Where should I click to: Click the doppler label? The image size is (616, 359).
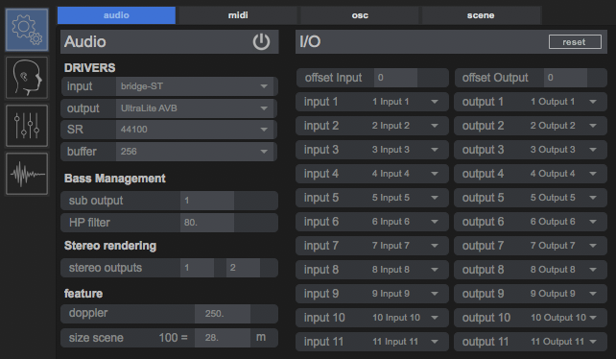click(x=88, y=313)
